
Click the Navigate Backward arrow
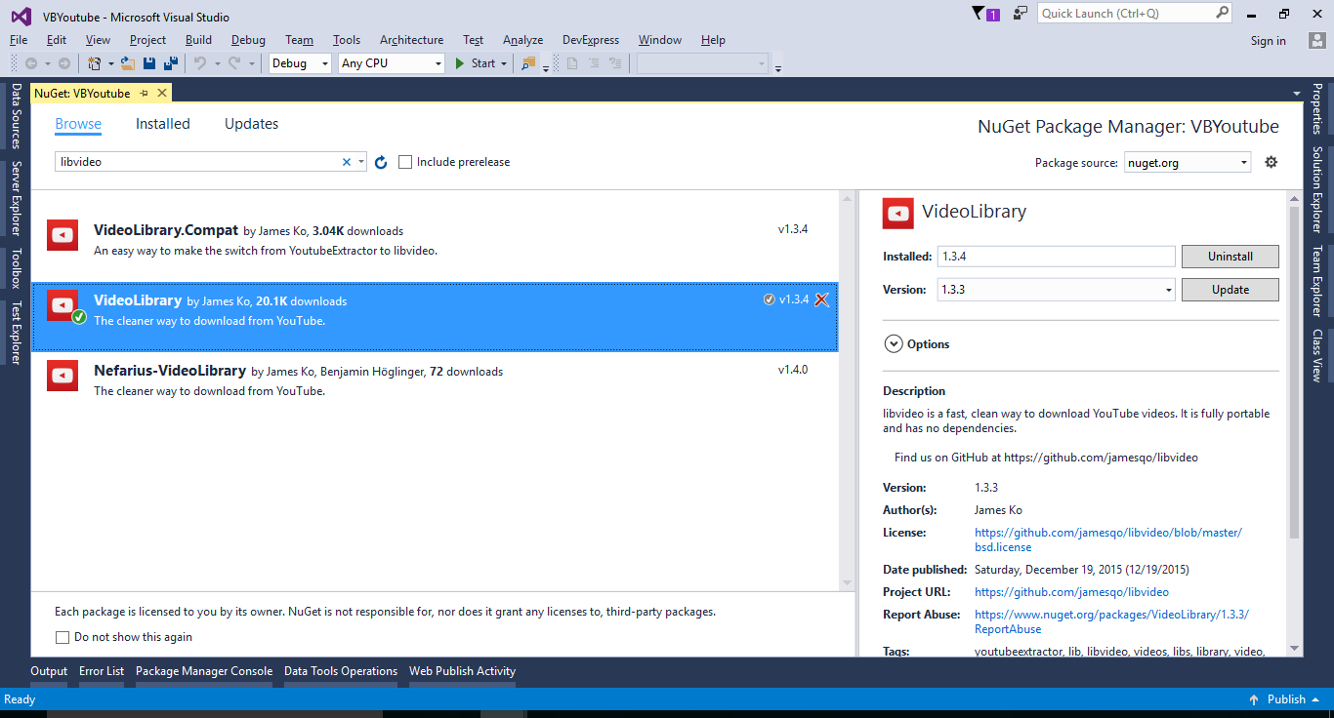[31, 63]
